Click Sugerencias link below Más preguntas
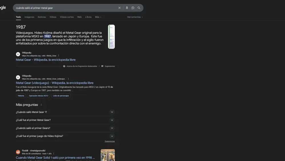This screenshot has width=285, height=161. pyautogui.click(x=110, y=141)
